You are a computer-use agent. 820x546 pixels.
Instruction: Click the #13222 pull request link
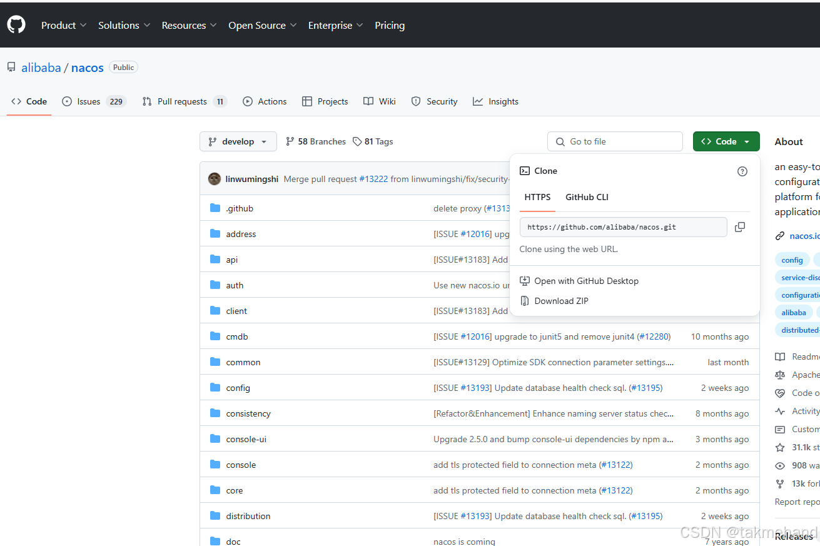(x=373, y=179)
